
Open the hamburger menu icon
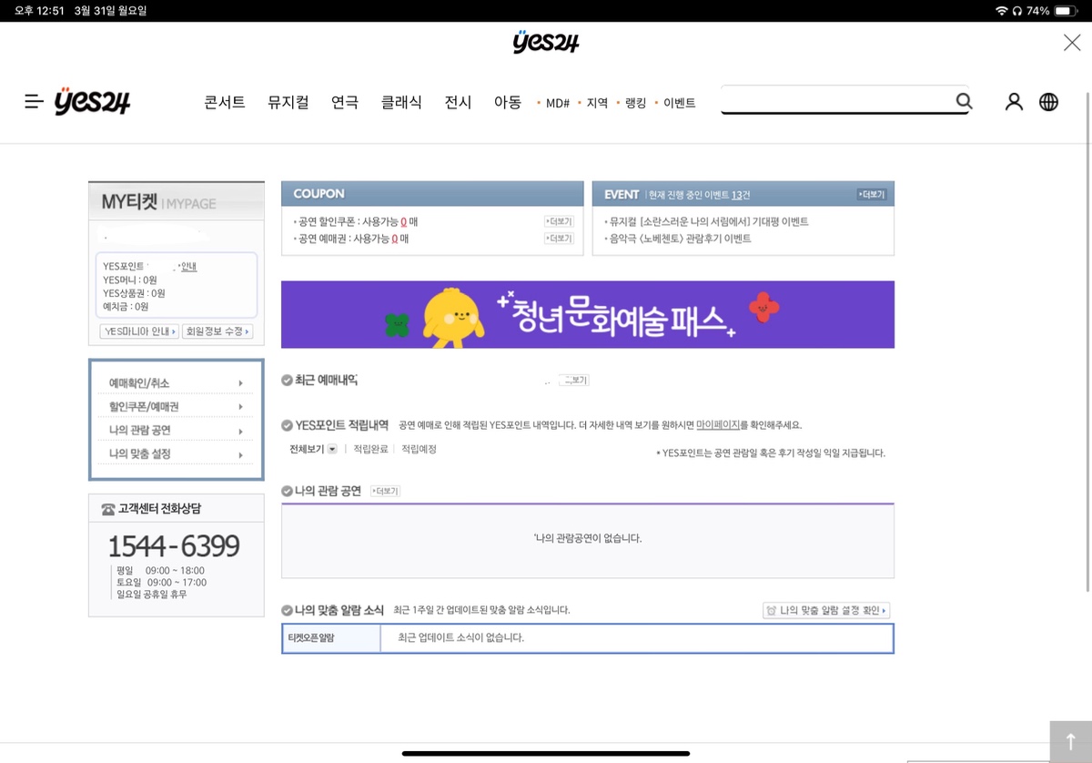(34, 102)
